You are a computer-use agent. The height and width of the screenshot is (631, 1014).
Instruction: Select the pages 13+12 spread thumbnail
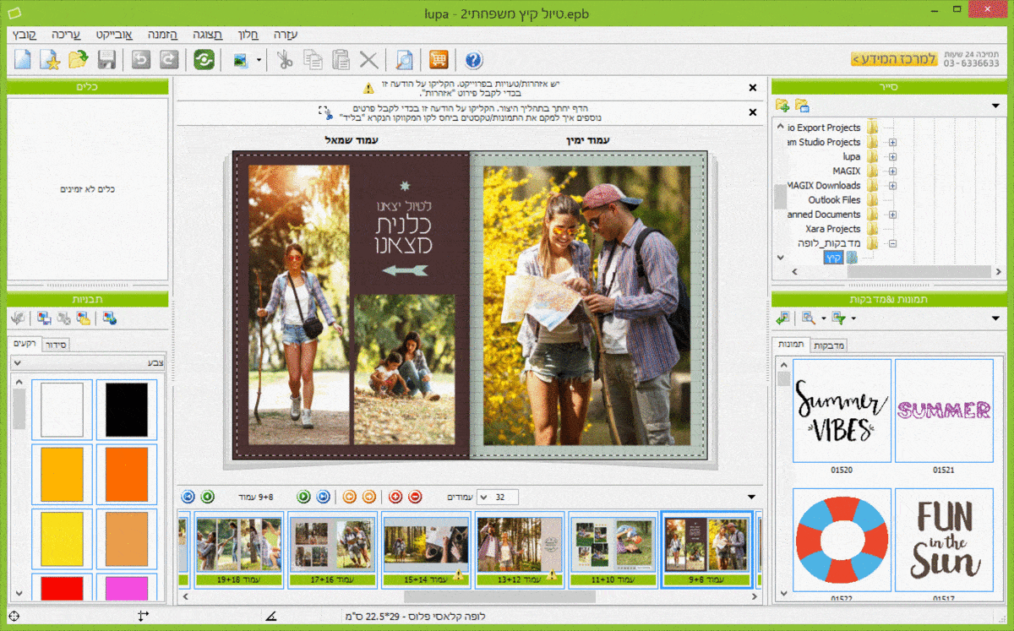coord(518,545)
